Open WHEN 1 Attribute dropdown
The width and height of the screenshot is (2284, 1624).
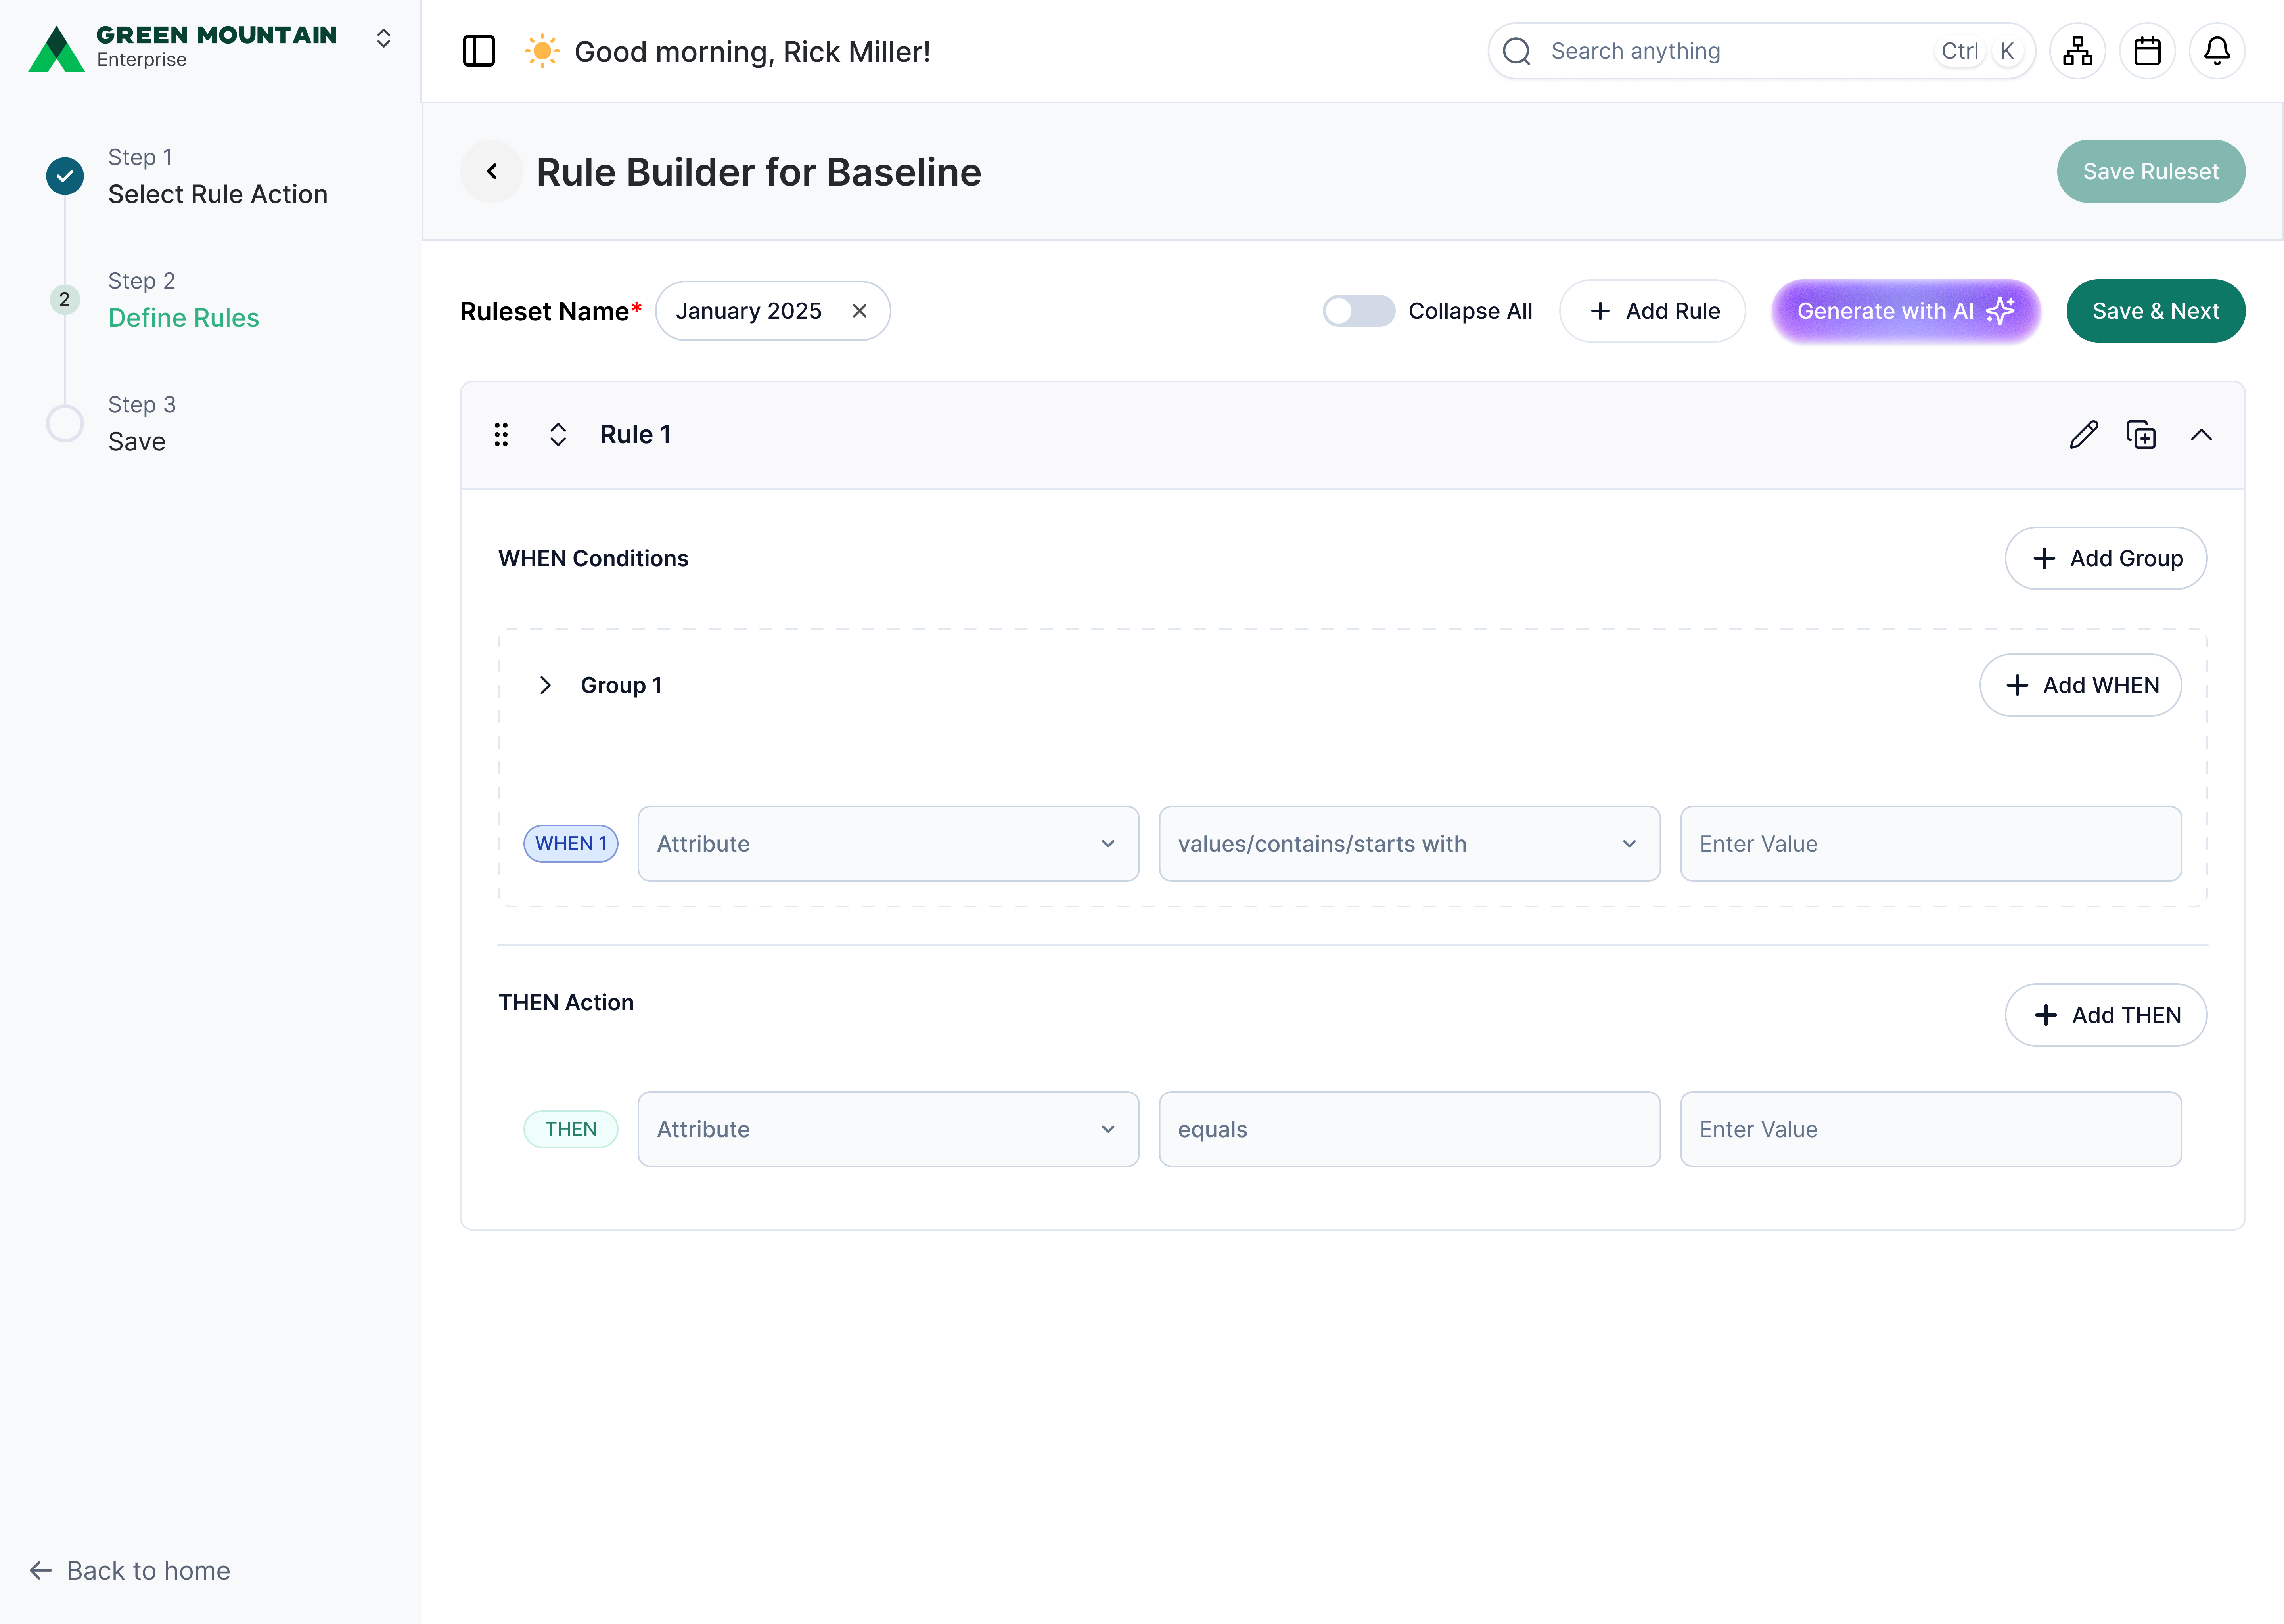click(888, 844)
